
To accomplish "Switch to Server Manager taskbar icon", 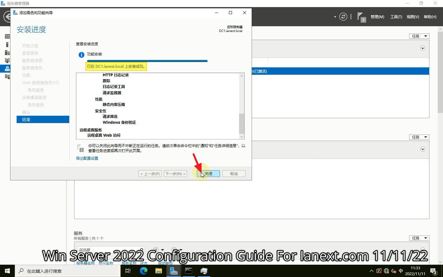I will point(174,271).
